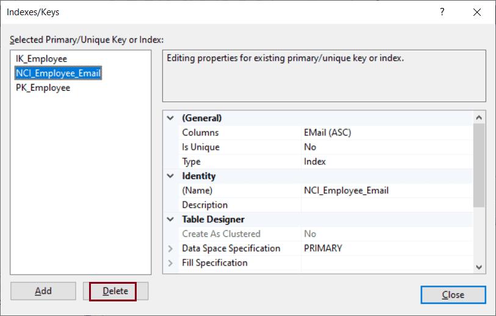Select the Is Unique property label
The image size is (496, 316).
point(201,147)
